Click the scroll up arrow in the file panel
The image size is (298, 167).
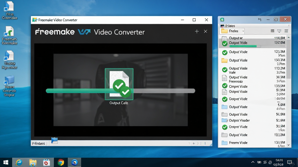[x=289, y=38]
